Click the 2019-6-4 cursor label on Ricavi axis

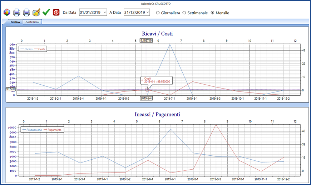146,99
